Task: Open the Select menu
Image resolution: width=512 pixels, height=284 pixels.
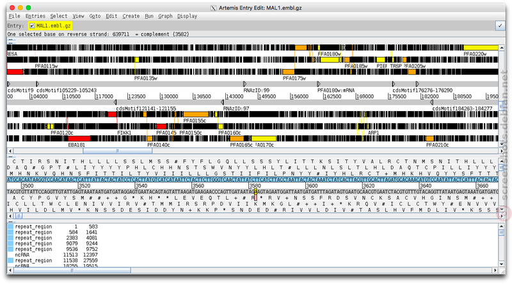Action: point(58,16)
